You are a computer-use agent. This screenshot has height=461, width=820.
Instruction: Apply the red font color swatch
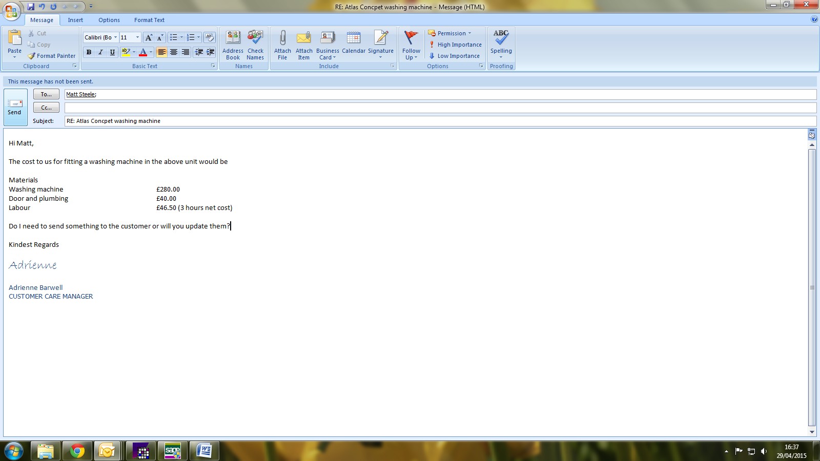tap(143, 52)
